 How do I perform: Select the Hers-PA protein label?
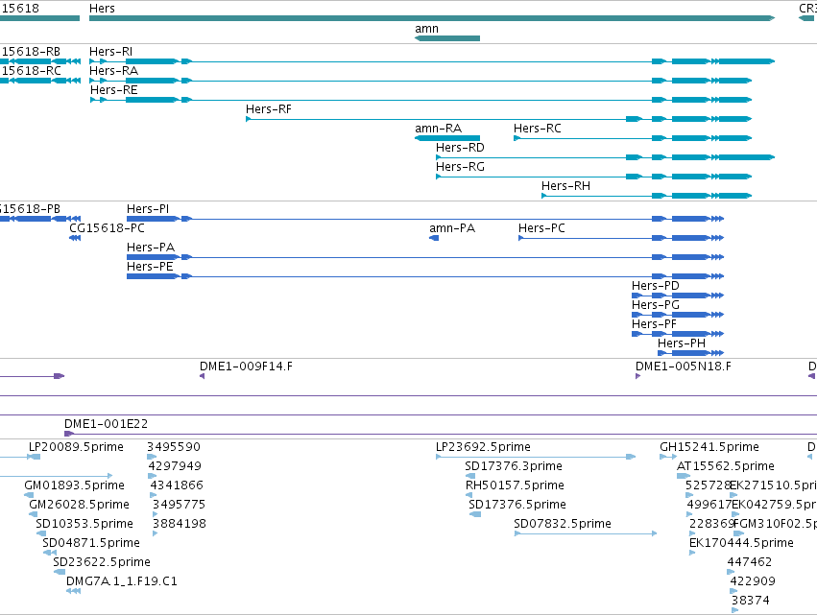pos(151,248)
